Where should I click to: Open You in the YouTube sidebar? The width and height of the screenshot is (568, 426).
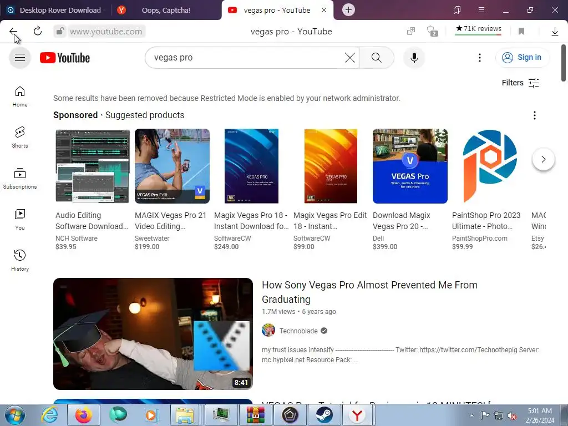tap(20, 220)
